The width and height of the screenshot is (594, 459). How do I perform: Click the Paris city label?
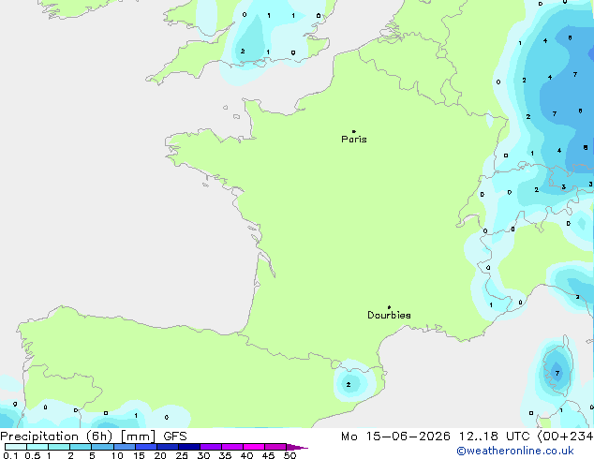[x=354, y=140]
